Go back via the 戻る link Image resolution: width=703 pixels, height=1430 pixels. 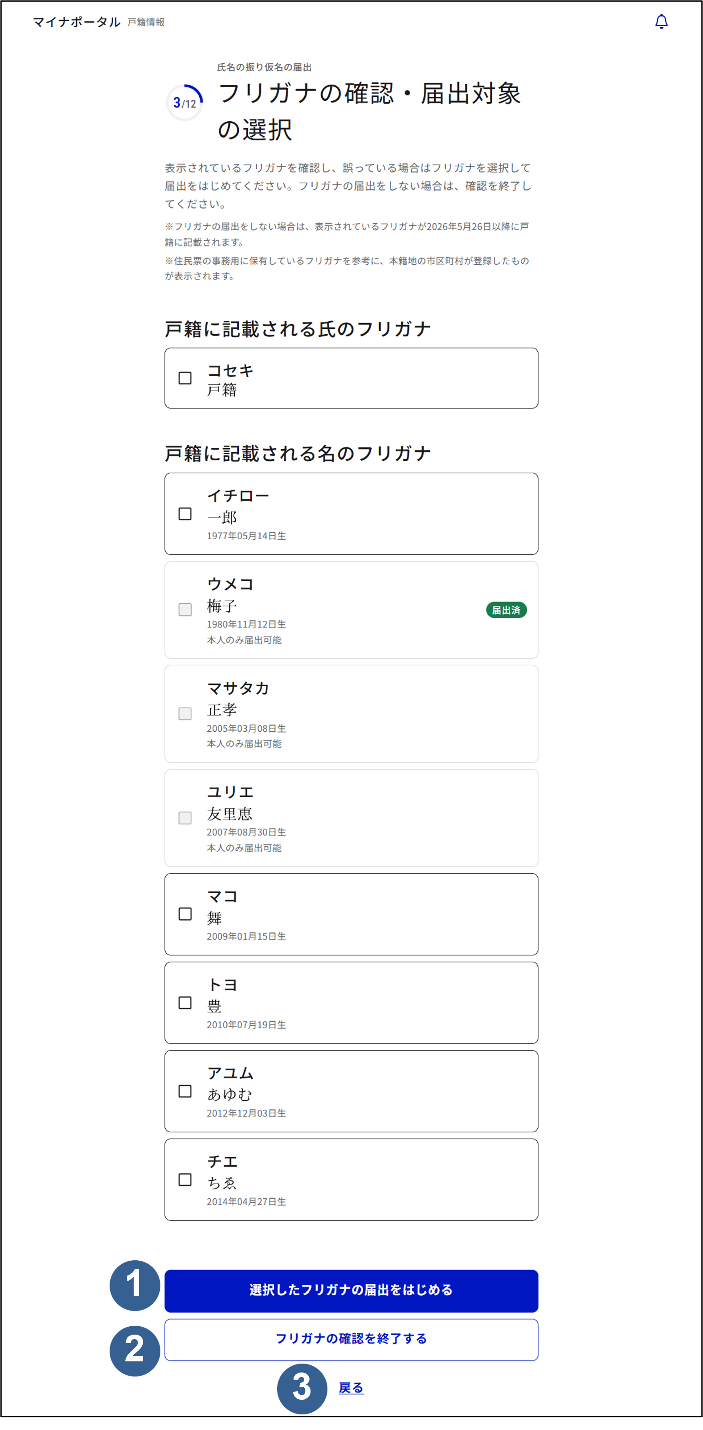click(x=351, y=1388)
